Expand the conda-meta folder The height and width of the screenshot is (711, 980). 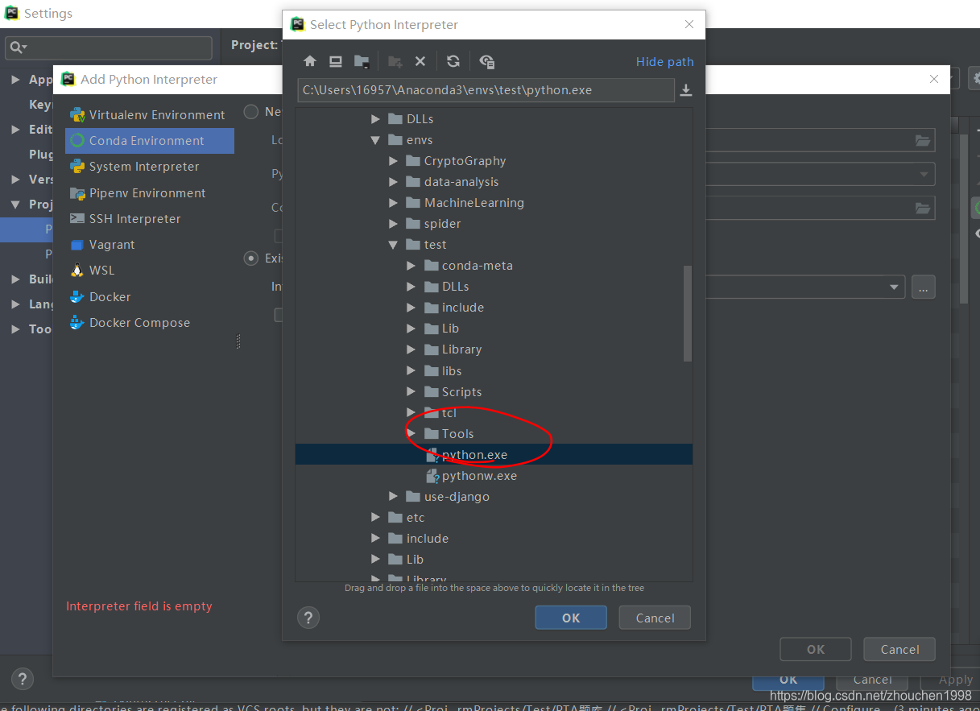tap(411, 266)
